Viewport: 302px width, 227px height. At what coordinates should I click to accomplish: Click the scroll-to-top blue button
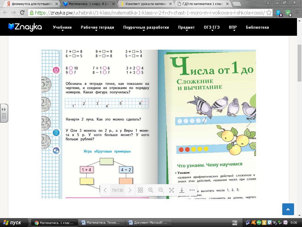point(288,209)
